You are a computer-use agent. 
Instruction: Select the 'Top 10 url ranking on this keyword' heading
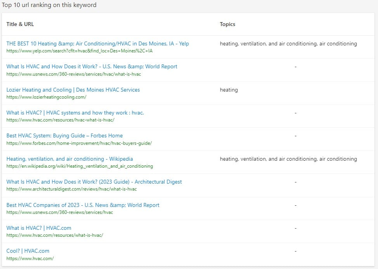(x=49, y=5)
